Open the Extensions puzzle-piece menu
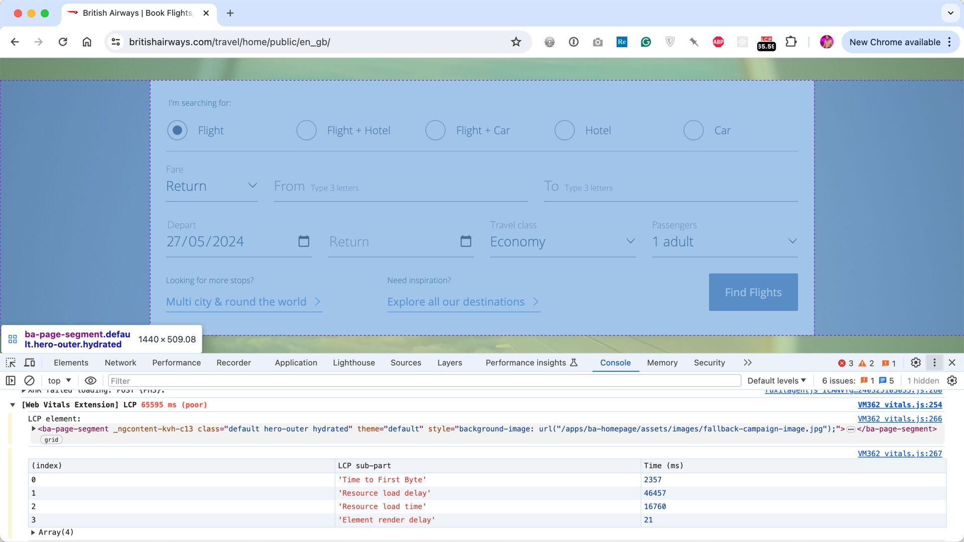Screen dimensions: 964x542 (x=791, y=42)
